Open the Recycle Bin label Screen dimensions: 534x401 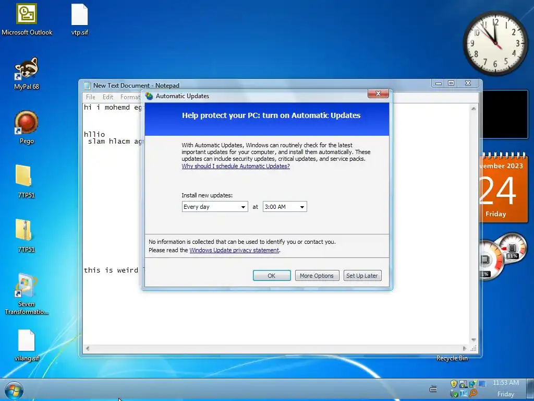pos(452,358)
